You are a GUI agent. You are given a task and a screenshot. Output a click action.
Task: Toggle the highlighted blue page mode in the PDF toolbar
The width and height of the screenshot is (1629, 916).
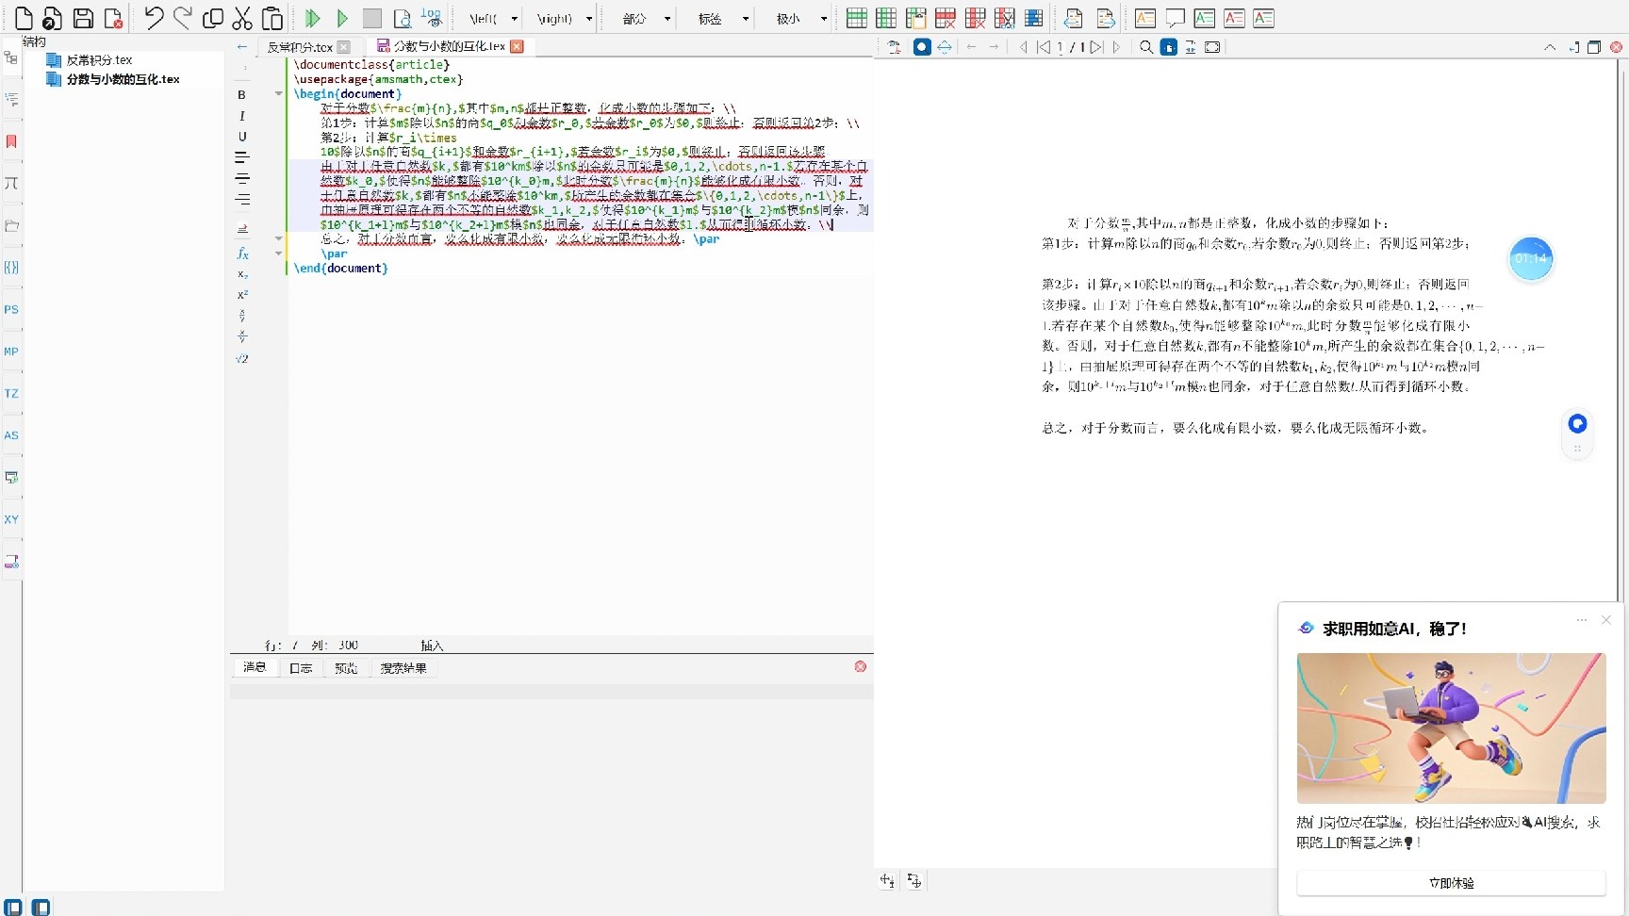click(1169, 47)
